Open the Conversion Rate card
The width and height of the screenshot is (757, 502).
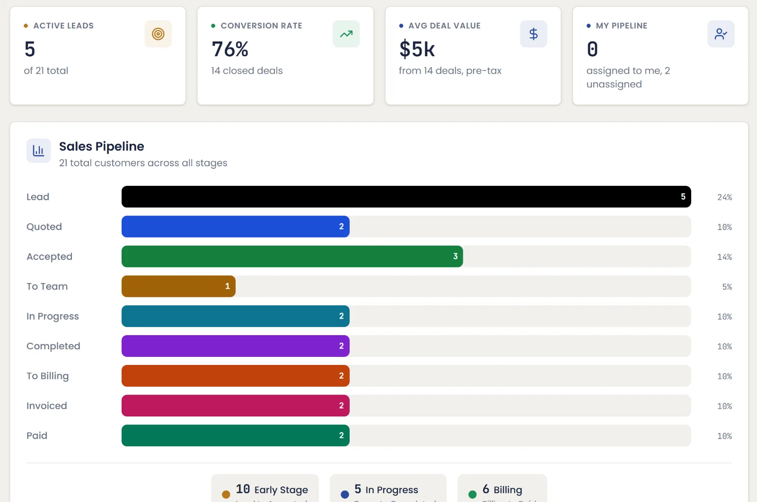[x=285, y=56]
